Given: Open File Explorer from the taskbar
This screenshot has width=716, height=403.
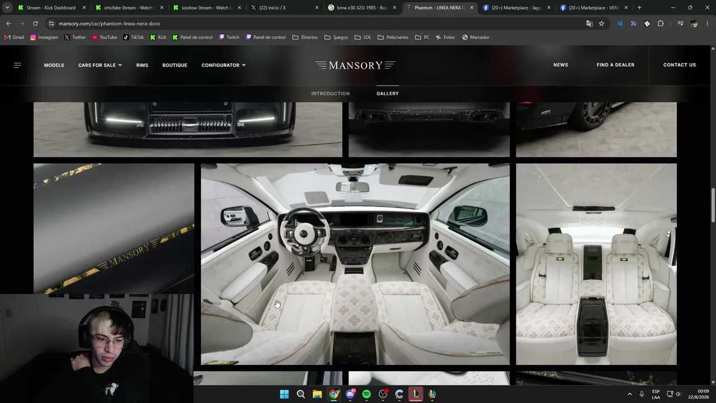Looking at the screenshot, I should pyautogui.click(x=317, y=394).
